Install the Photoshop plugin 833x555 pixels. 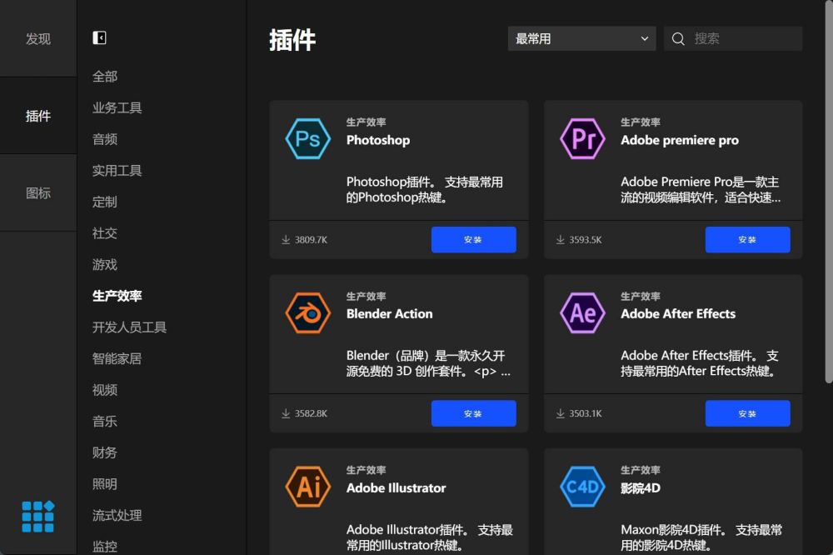point(473,240)
